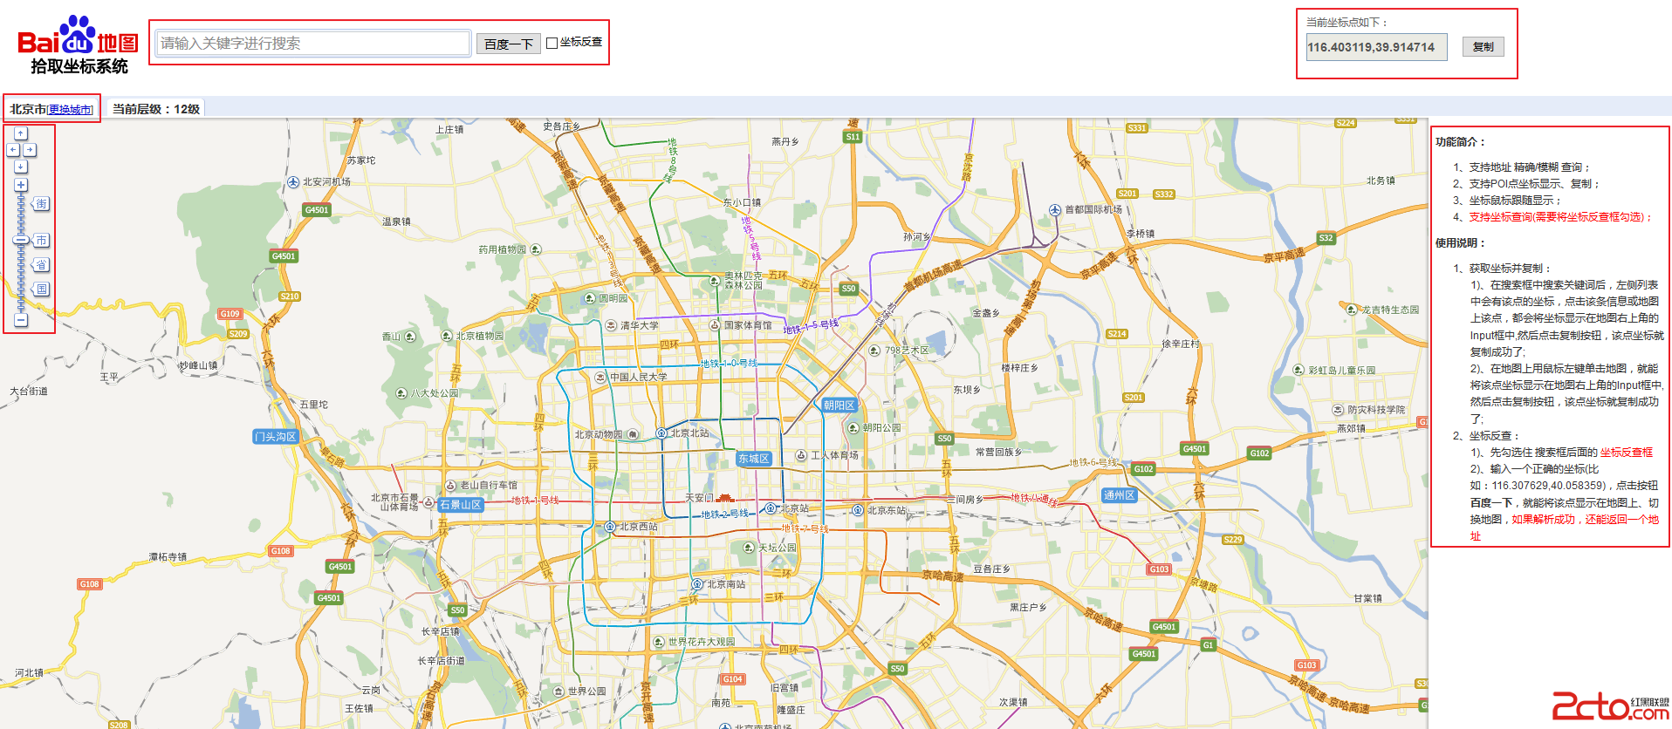
Task: Select the 北京南站 station icon
Action: pyautogui.click(x=697, y=584)
